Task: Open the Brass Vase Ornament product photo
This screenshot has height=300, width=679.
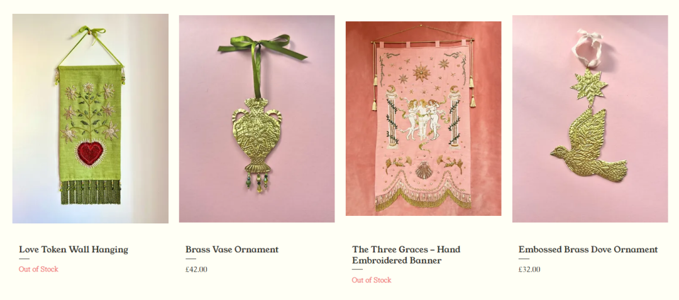Action: point(257,119)
